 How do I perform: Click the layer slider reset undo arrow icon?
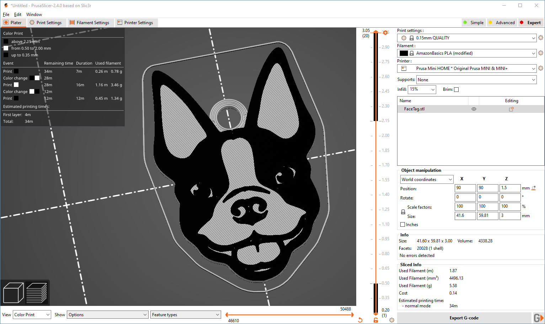coord(360,320)
